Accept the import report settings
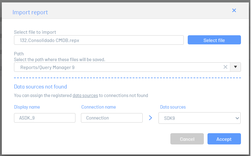251x156 pixels. click(224, 139)
